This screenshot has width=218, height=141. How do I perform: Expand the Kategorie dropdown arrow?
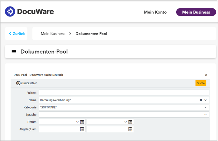coord(205,107)
